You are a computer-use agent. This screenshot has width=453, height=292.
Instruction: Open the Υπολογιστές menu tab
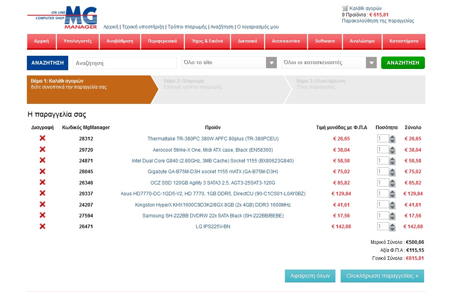click(x=78, y=41)
